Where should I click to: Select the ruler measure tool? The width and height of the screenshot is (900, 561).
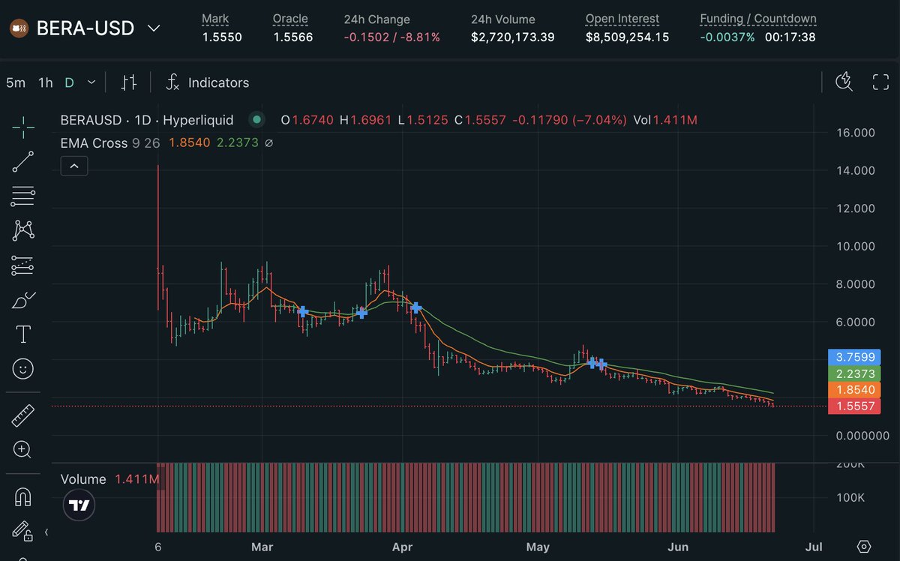point(23,415)
